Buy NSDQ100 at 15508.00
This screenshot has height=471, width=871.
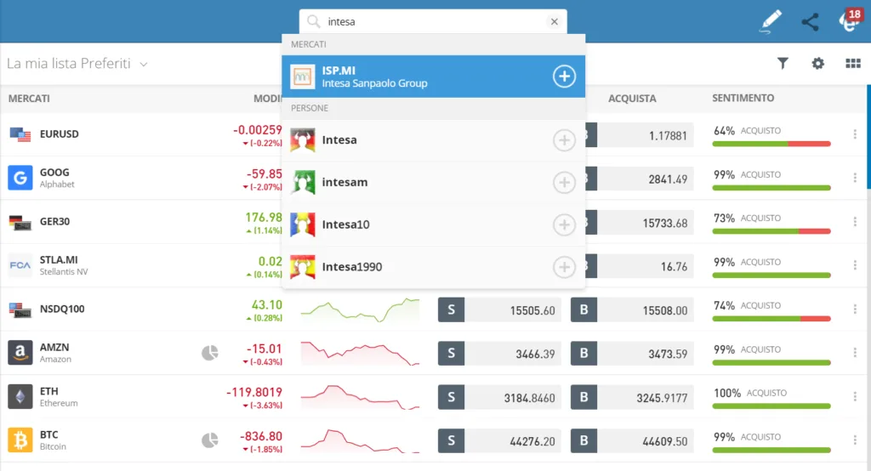632,310
